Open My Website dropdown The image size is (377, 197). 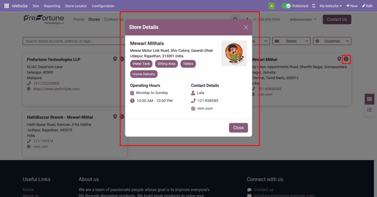tap(330, 6)
